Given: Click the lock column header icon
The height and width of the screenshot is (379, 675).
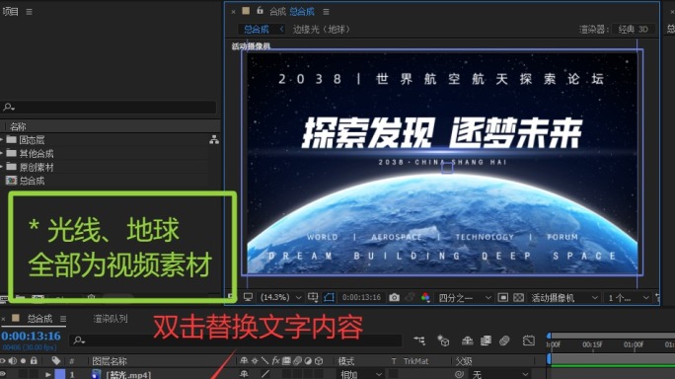Looking at the screenshot, I should pyautogui.click(x=34, y=360).
